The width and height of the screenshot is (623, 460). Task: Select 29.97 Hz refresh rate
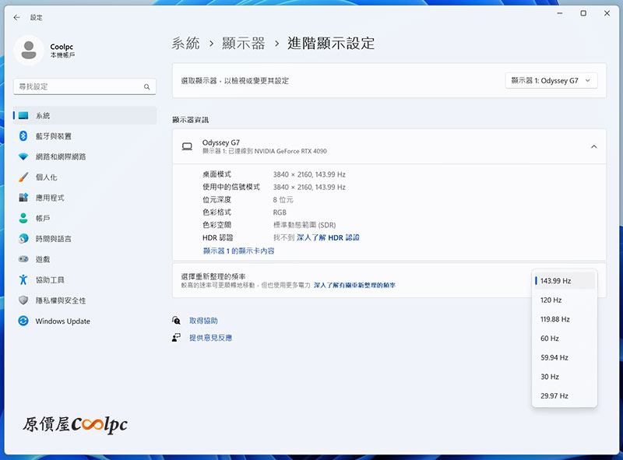564,395
